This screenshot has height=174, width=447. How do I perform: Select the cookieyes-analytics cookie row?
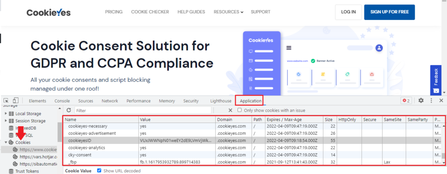point(252,147)
